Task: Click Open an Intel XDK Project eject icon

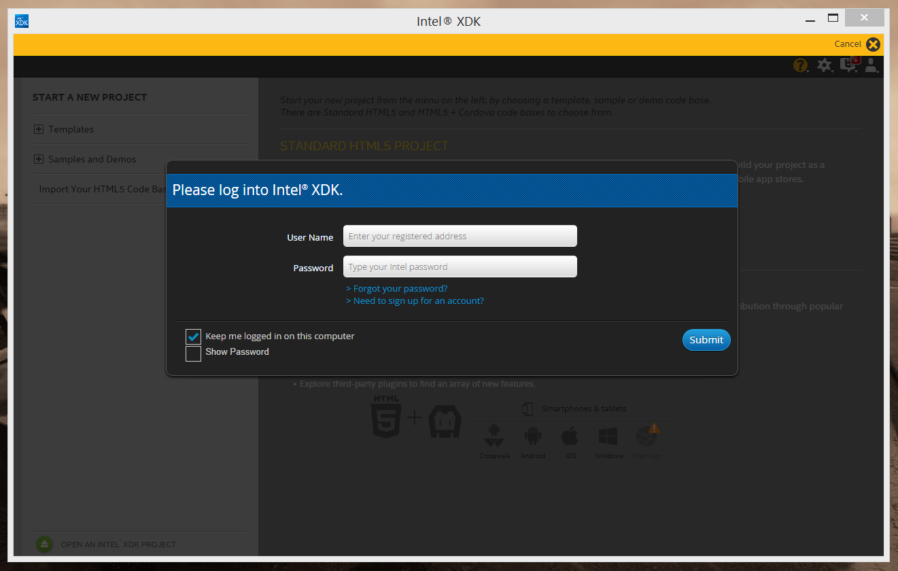Action: click(x=44, y=544)
